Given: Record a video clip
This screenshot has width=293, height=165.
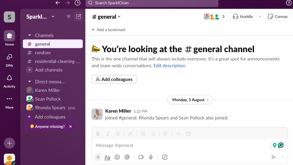Looking at the screenshot, I should (141, 157).
